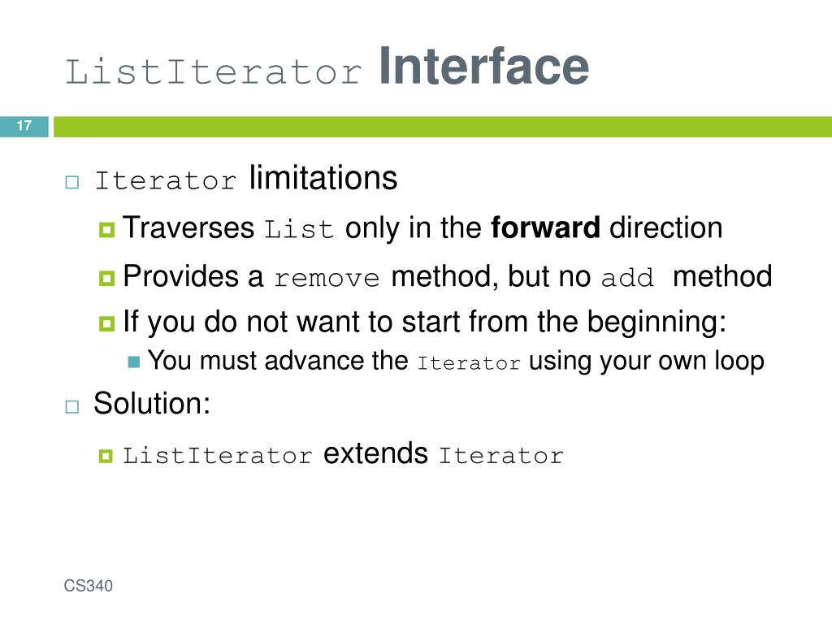Click the word beginning: in third sub-bullet

[x=656, y=322]
